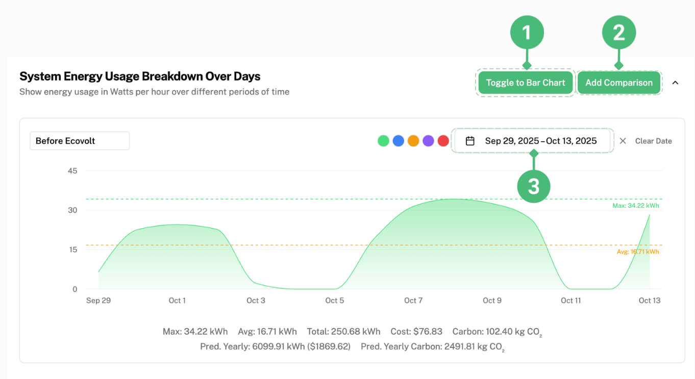Screen dimensions: 695x379
Task: Click the X icon beside Clear Date
Action: pos(623,141)
